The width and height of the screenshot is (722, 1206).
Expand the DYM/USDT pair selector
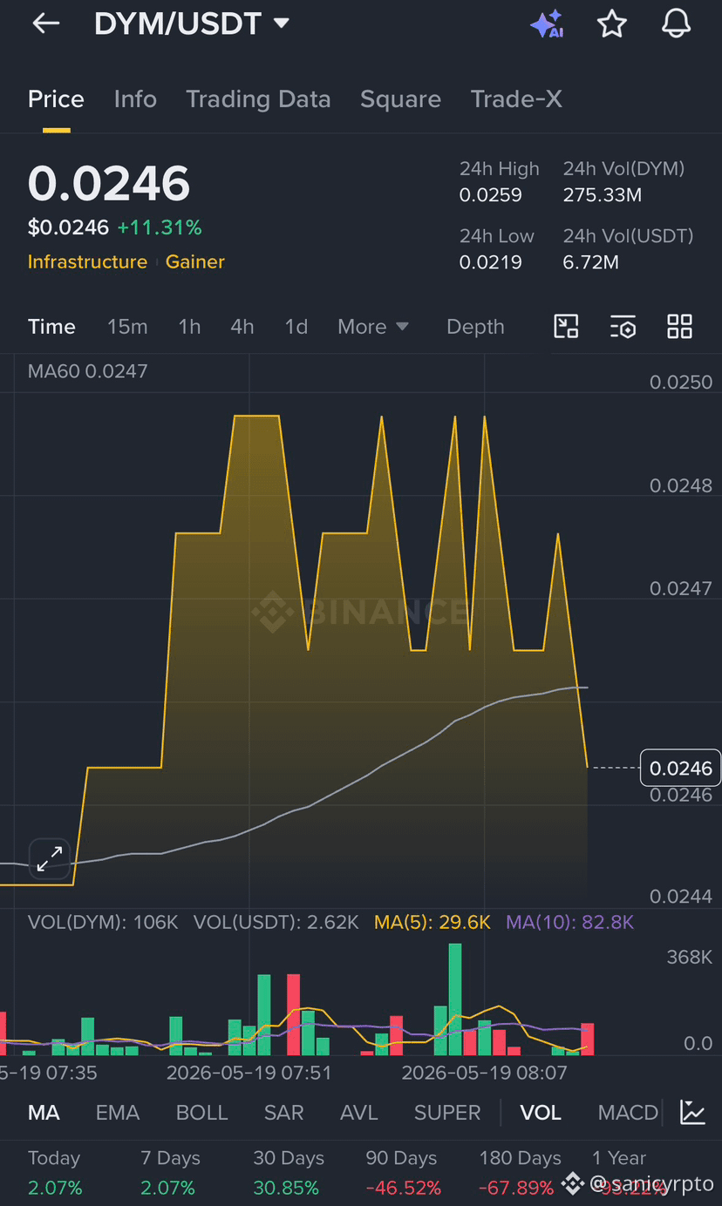tap(192, 24)
